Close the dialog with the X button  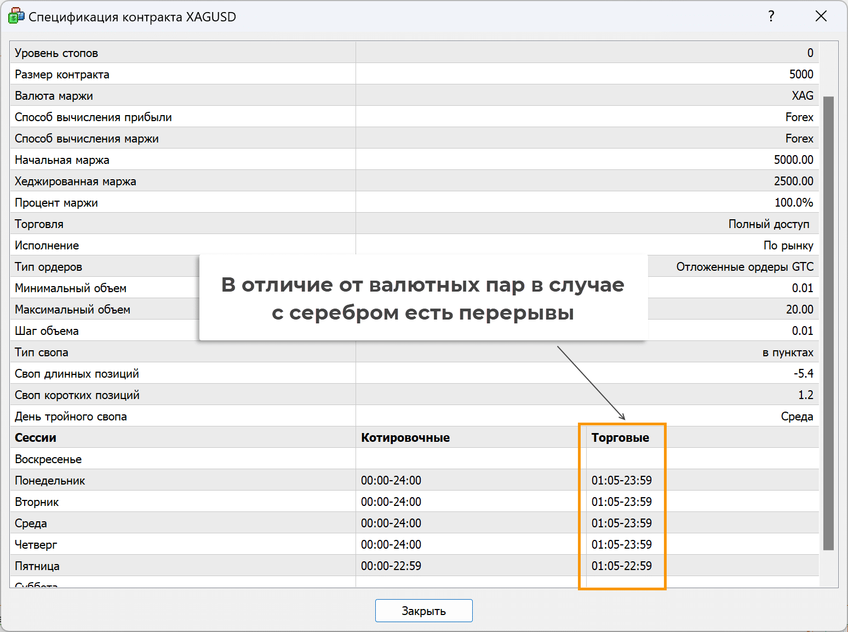click(x=821, y=16)
